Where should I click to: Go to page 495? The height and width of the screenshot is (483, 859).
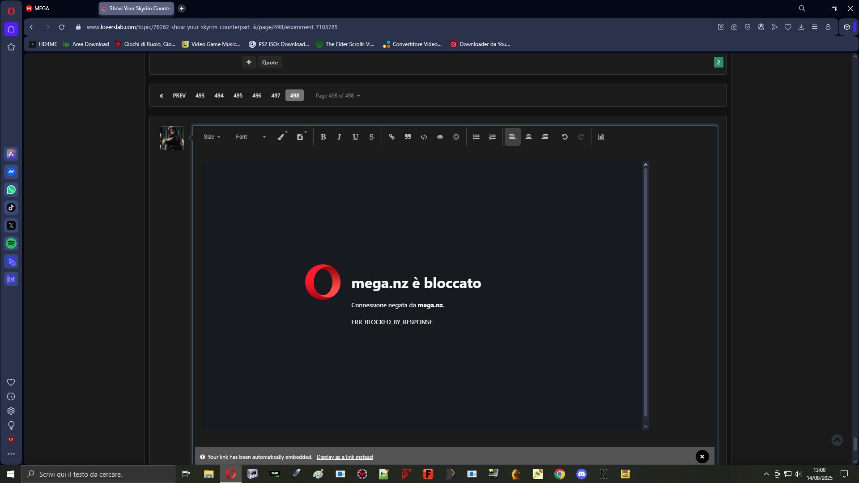238,96
